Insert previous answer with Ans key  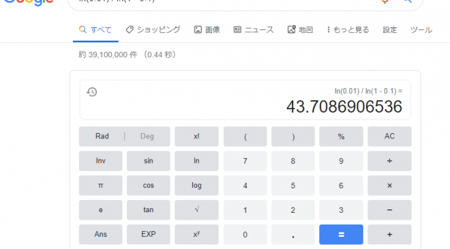(100, 235)
